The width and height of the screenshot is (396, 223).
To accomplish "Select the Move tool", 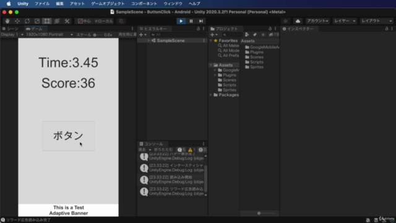I will tap(17, 21).
